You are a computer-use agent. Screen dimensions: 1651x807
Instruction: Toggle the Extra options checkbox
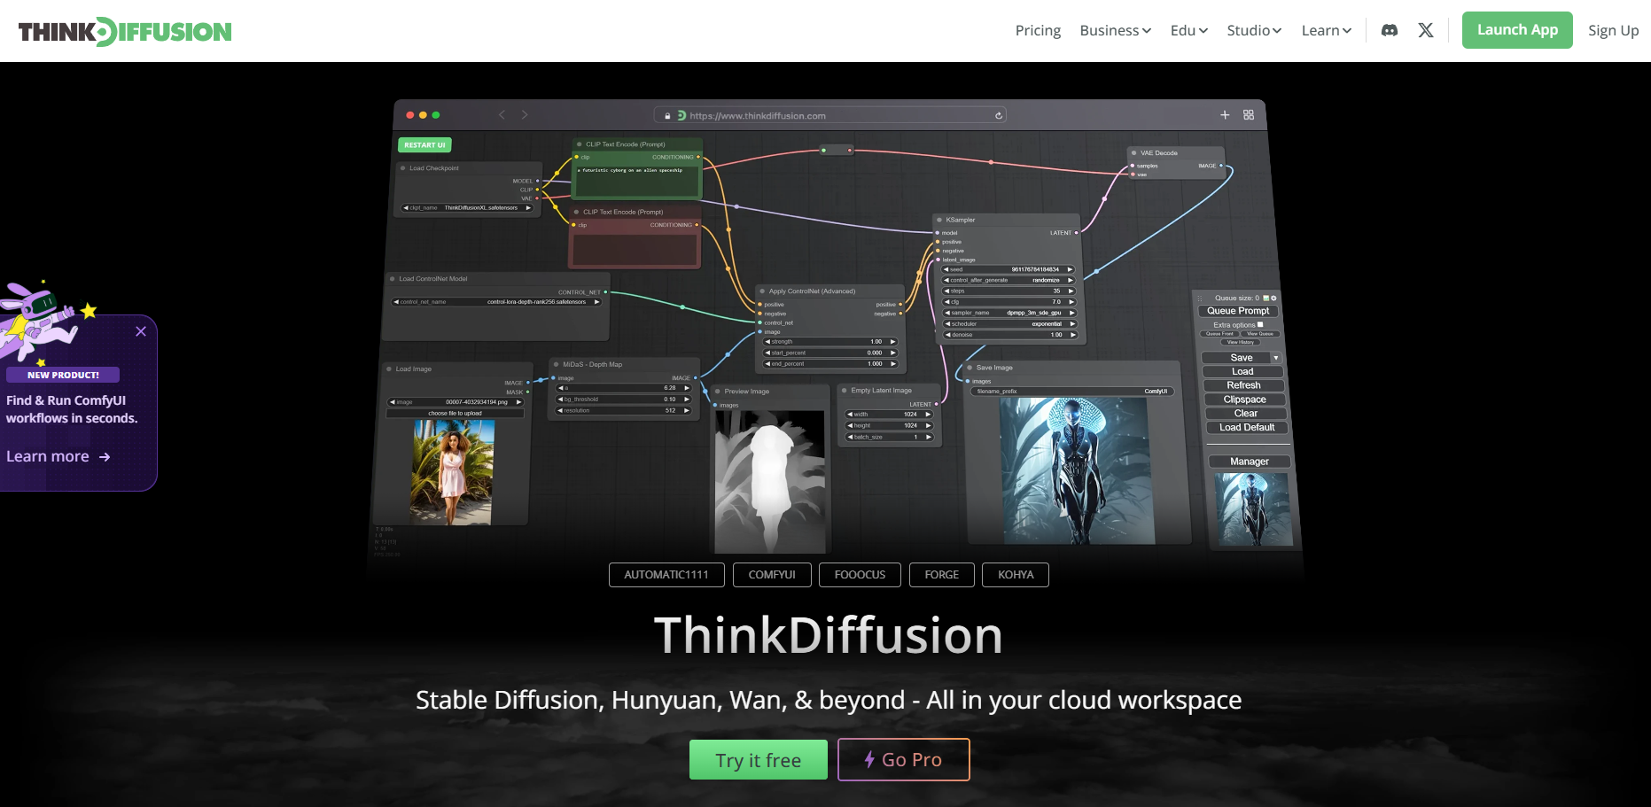(1260, 324)
